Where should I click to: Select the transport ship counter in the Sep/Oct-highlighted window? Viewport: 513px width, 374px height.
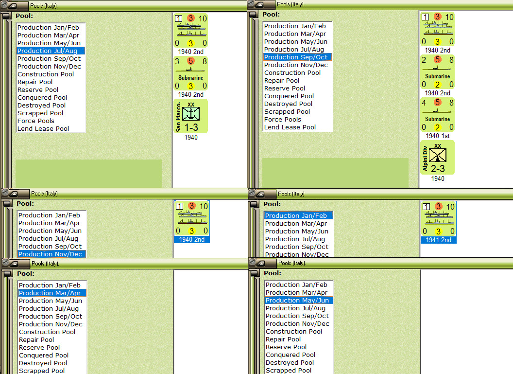tap(437, 30)
